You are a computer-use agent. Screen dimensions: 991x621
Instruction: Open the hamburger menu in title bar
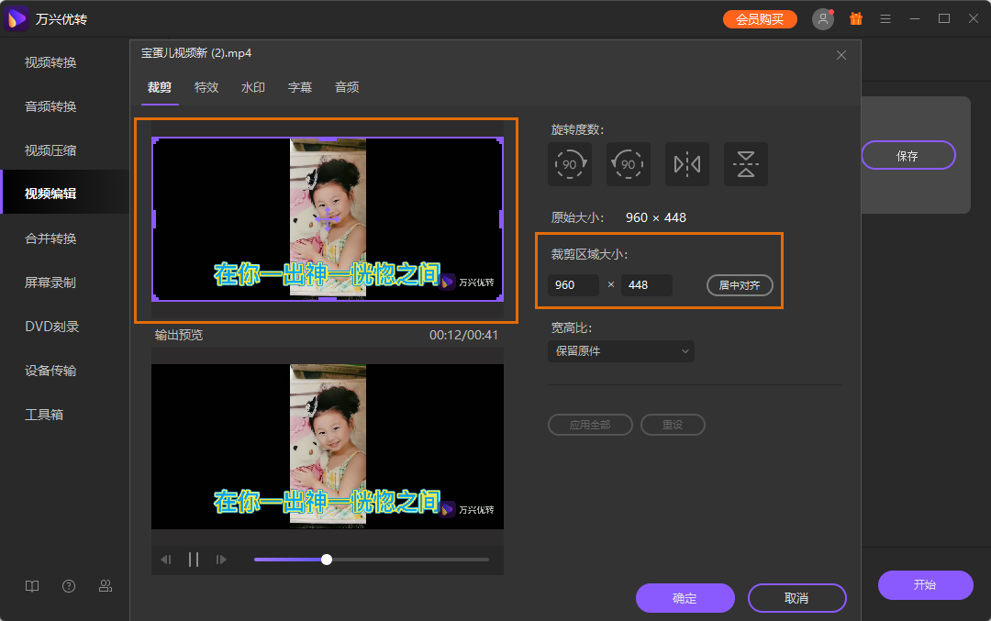pyautogui.click(x=885, y=19)
